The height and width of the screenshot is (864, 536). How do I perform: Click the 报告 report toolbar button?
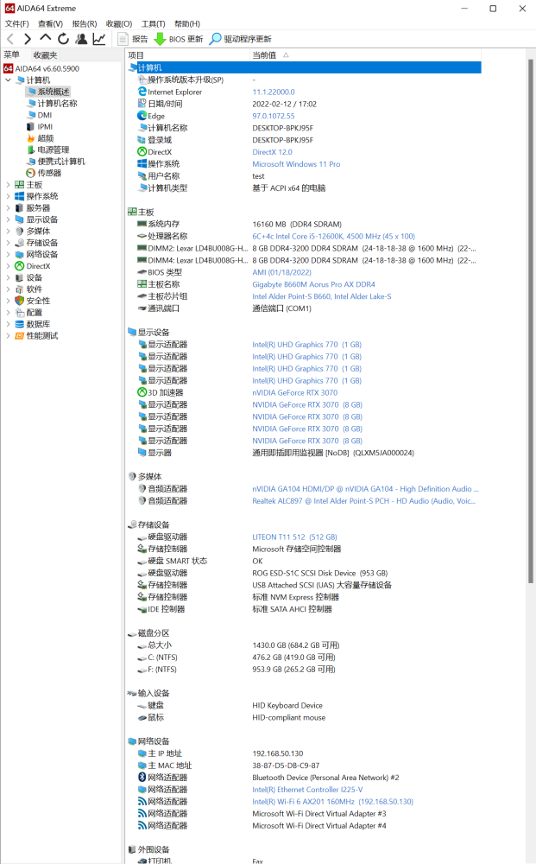tap(133, 39)
